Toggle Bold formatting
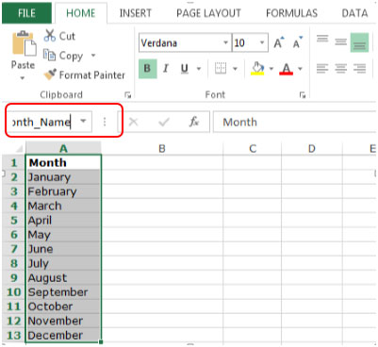 coord(147,68)
